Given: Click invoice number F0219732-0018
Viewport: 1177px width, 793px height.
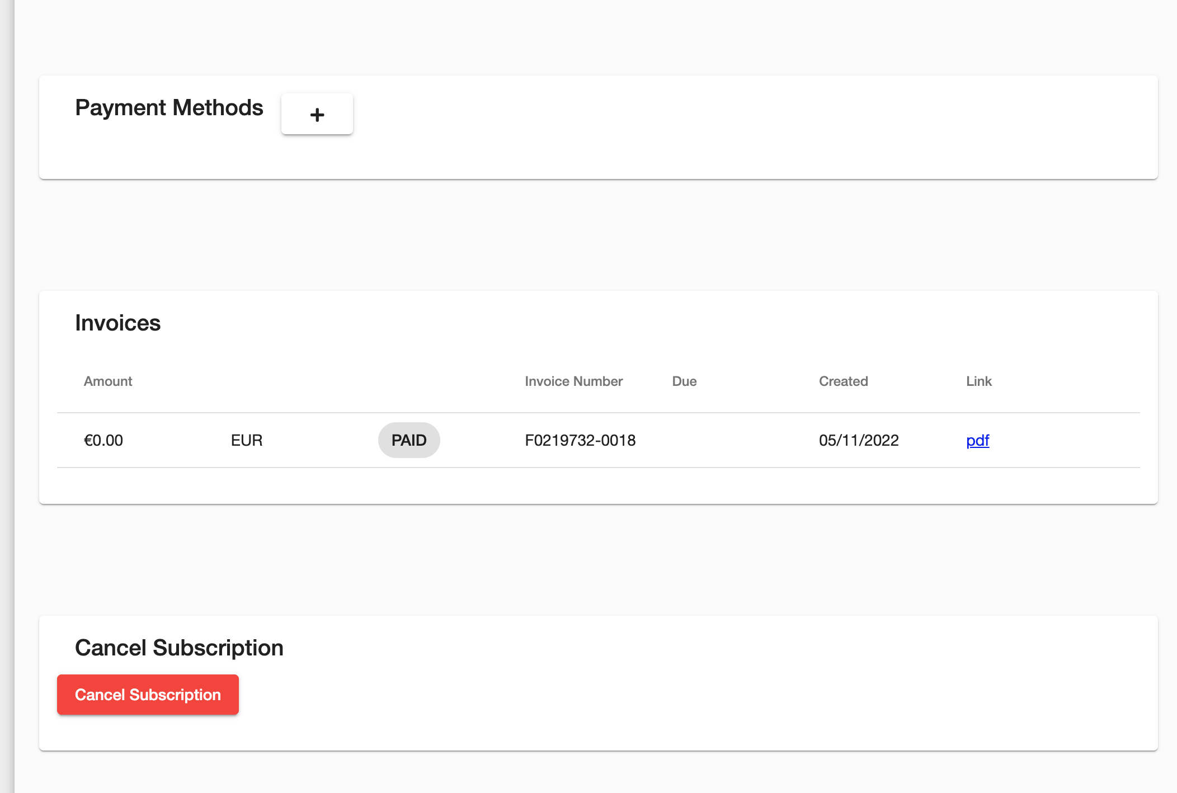Looking at the screenshot, I should tap(580, 441).
